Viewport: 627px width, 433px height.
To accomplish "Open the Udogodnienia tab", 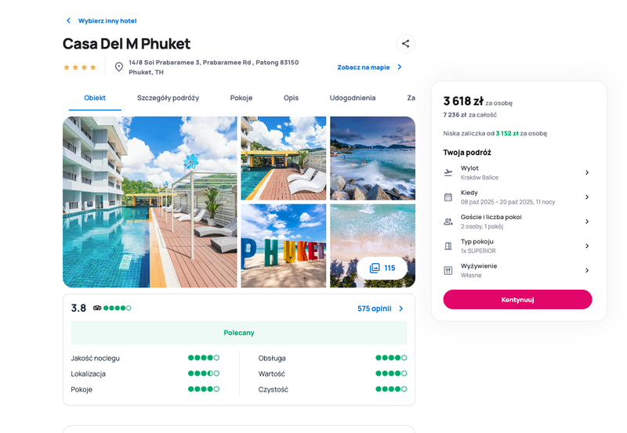I will click(352, 98).
